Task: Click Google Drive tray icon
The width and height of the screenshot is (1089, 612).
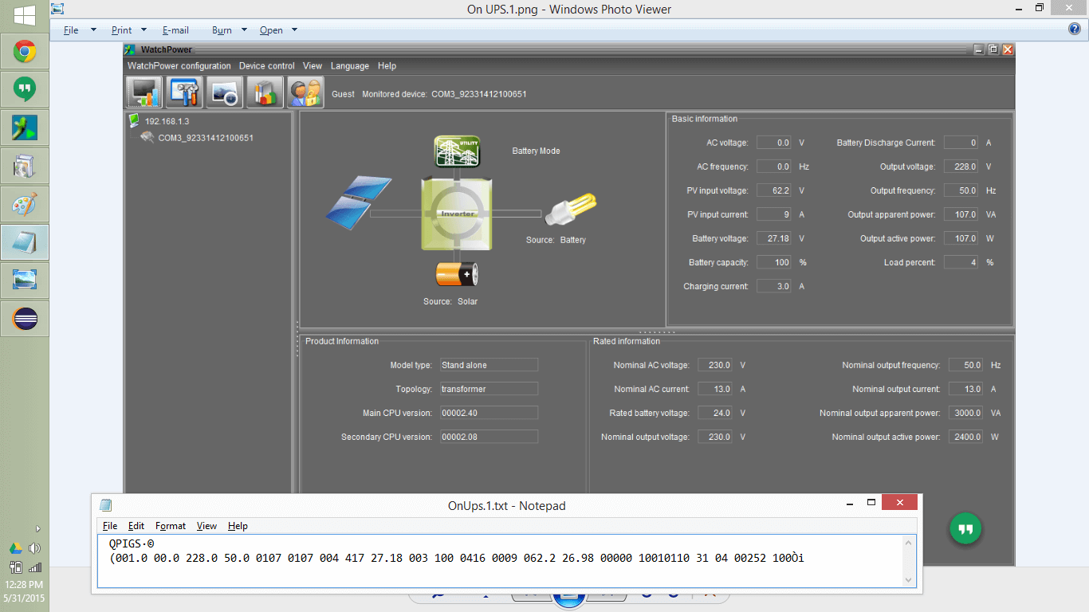Action: [x=15, y=548]
